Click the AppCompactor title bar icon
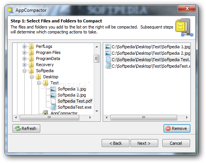This screenshot has height=163, width=206. point(10,10)
